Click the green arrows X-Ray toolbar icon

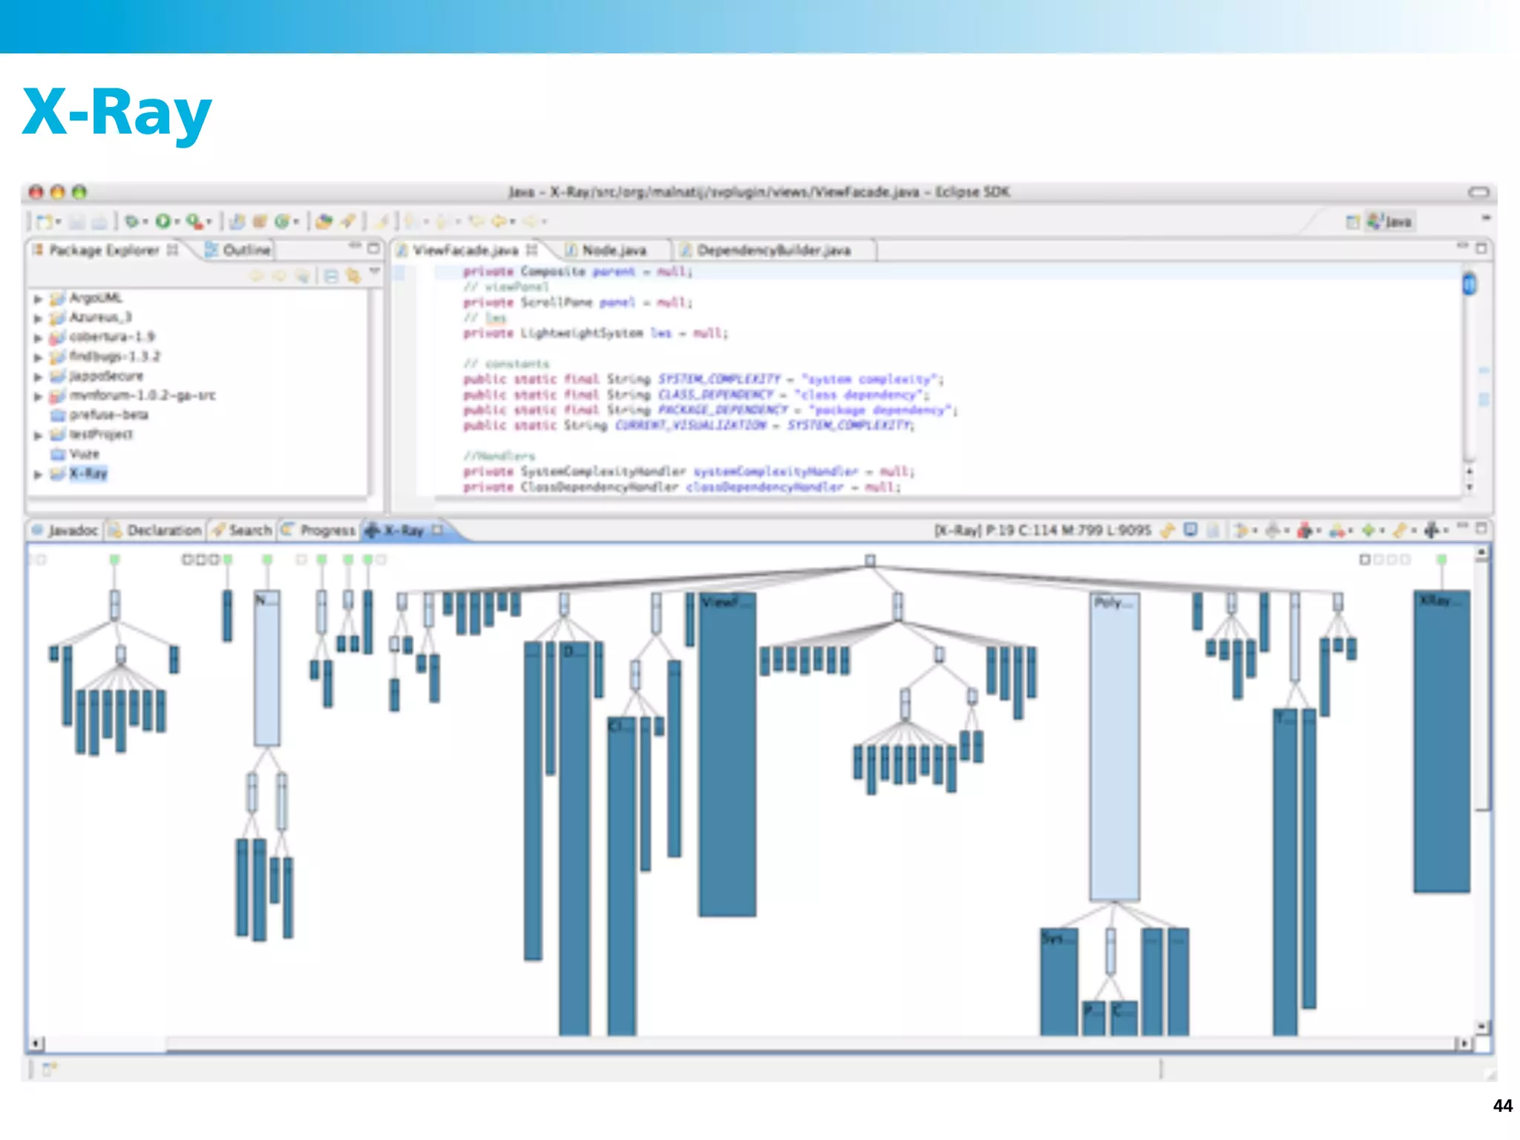[1368, 530]
